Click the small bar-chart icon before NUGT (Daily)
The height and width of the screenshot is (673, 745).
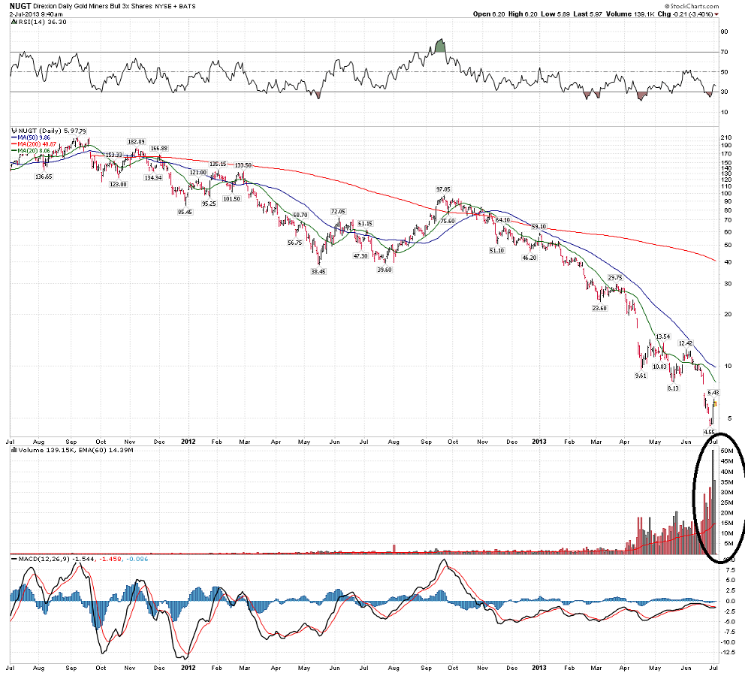[x=14, y=131]
